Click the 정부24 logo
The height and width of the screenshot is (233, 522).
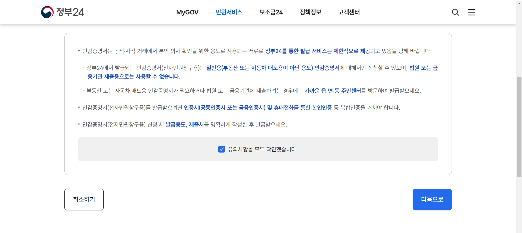63,12
